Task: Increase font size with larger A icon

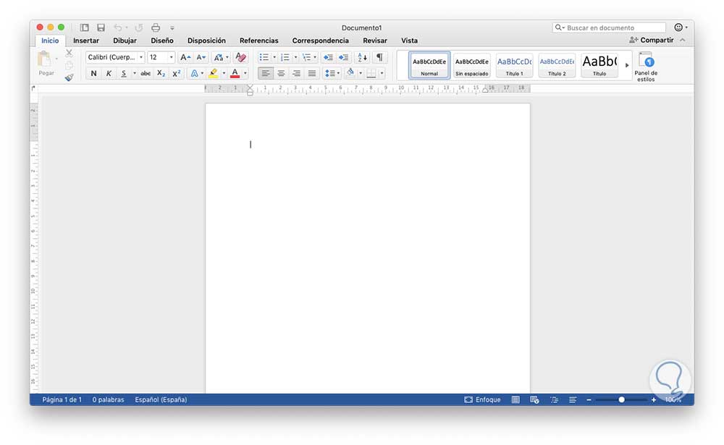Action: [x=185, y=57]
